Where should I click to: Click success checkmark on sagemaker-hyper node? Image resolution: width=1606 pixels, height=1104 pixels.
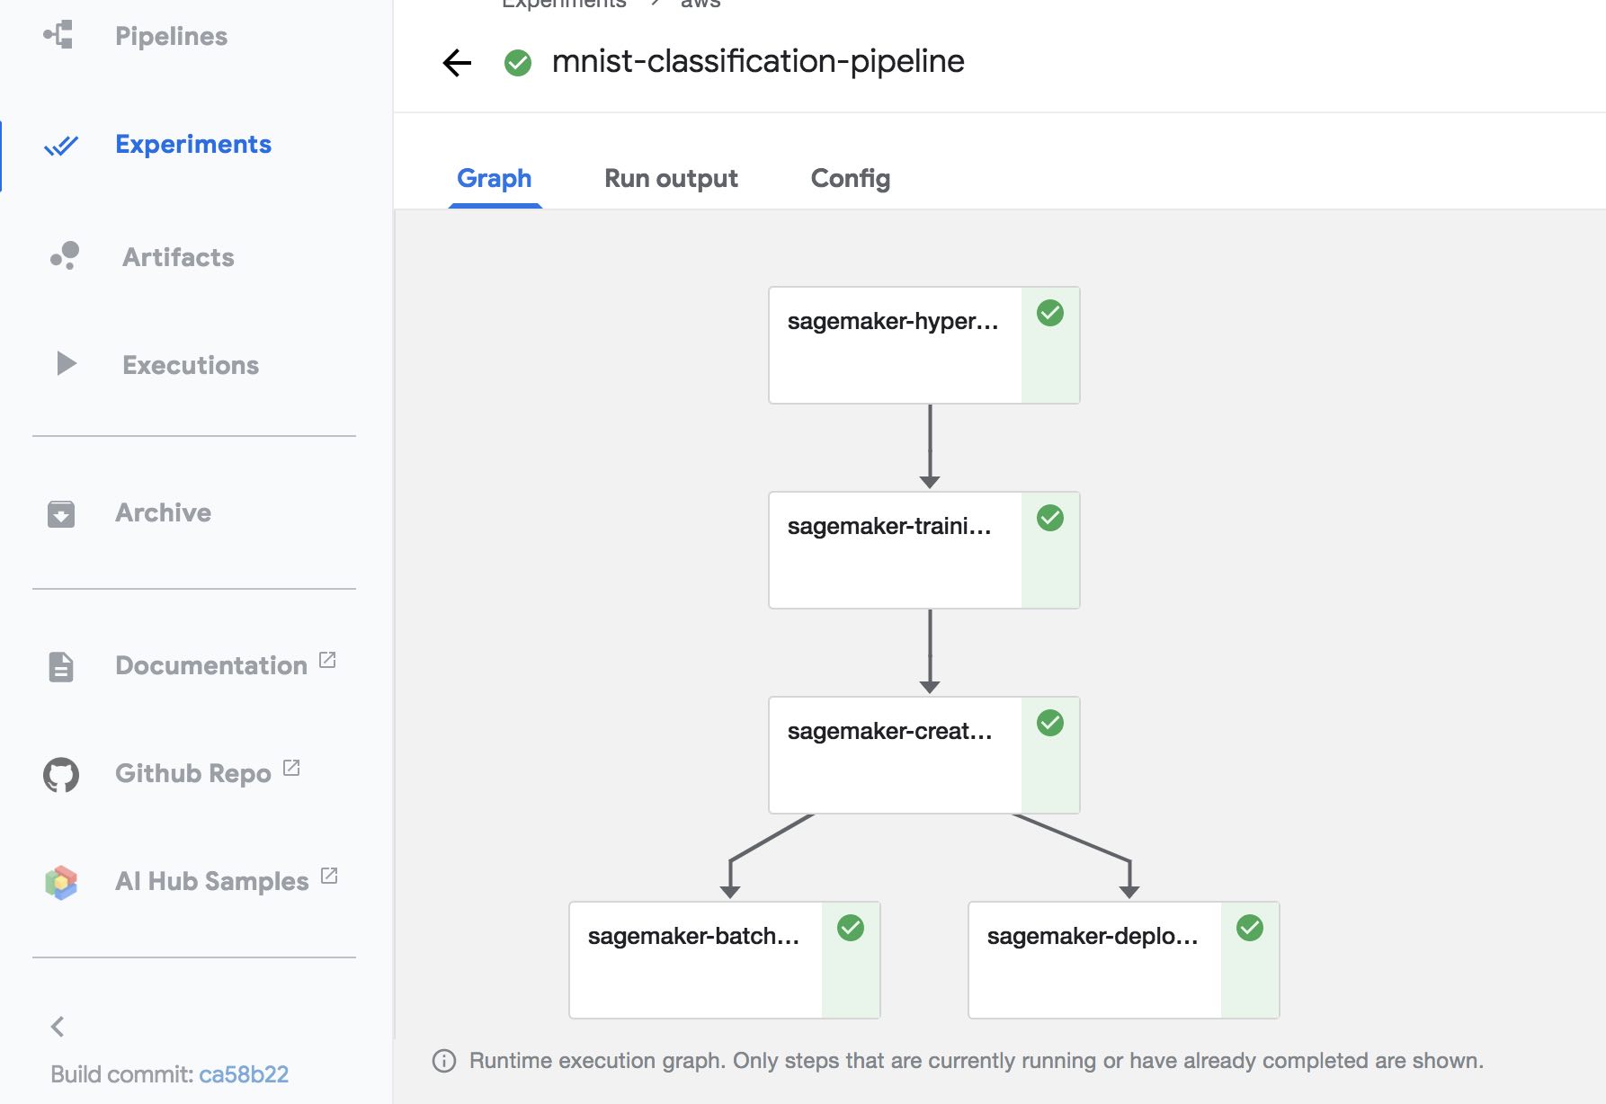click(x=1050, y=313)
